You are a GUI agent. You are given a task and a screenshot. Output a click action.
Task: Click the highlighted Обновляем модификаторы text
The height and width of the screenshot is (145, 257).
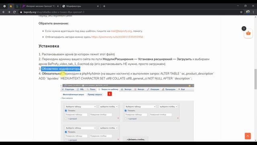(61, 69)
